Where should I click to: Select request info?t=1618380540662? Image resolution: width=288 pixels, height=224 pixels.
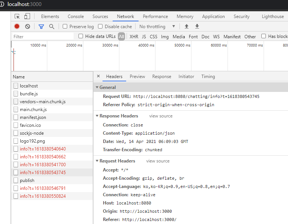[52, 156]
